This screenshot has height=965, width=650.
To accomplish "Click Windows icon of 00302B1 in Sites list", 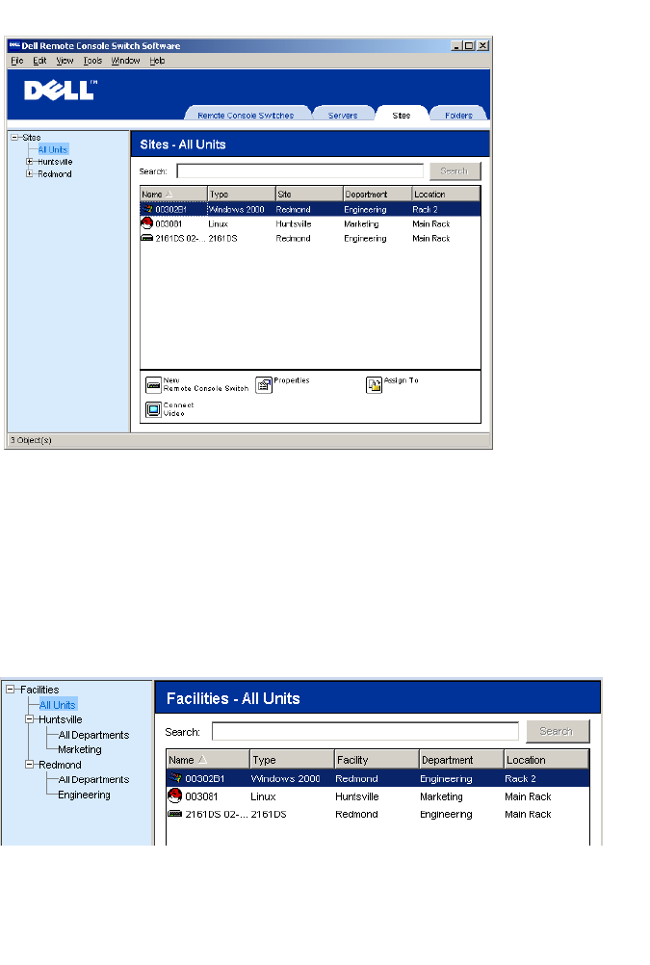I will coord(147,209).
